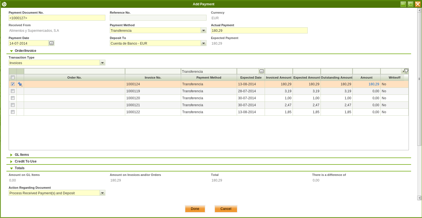This screenshot has width=422, height=218.
Task: Minimize the Add Payment window
Action: click(403, 4)
